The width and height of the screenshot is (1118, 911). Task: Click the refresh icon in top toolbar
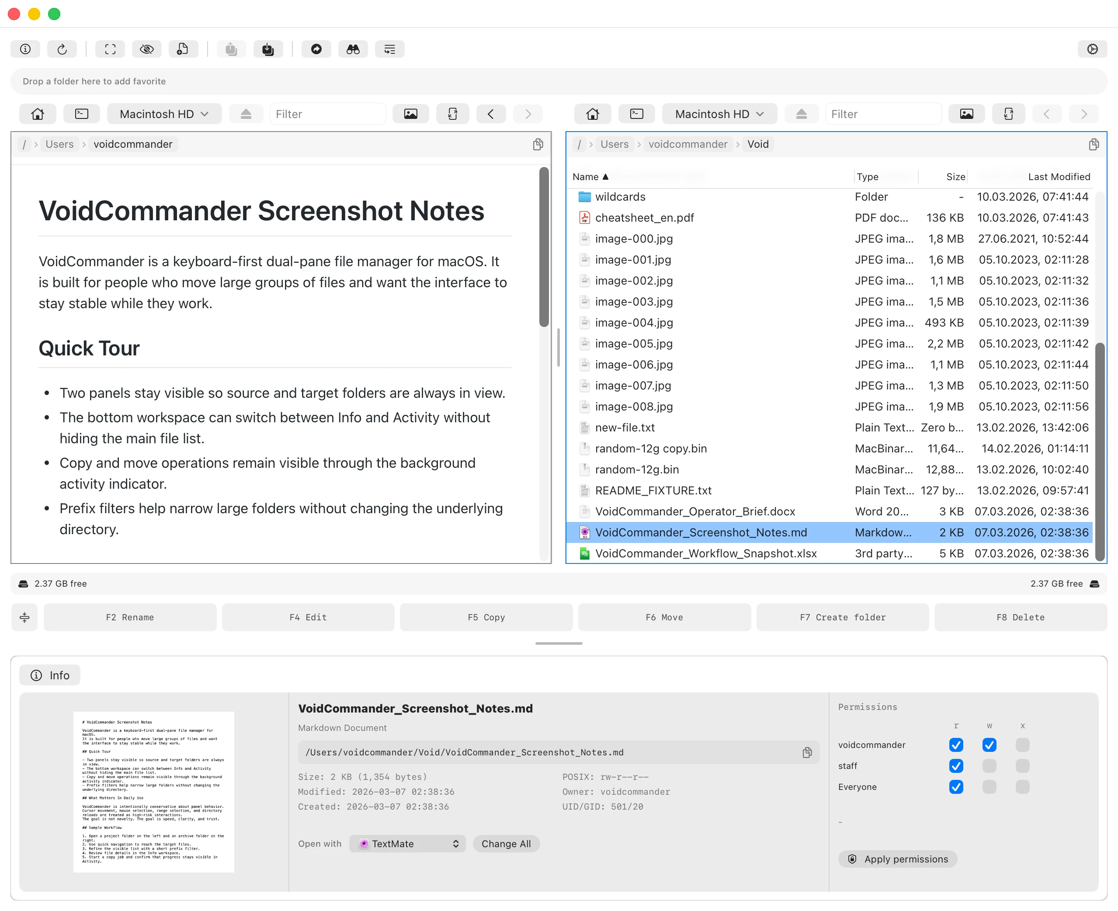(62, 49)
